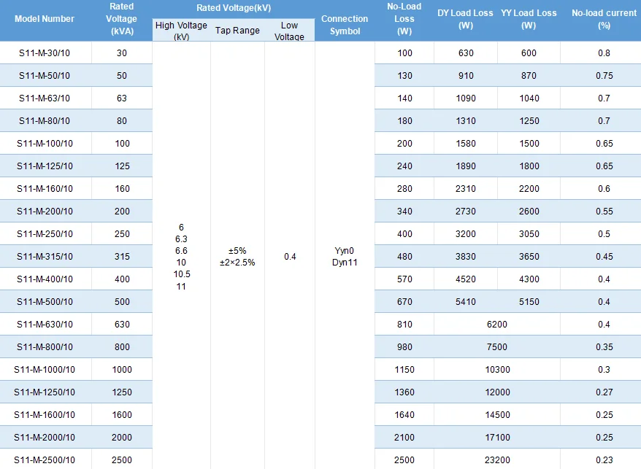
Task: Click the No-Load Loss (W) header
Action: click(404, 19)
